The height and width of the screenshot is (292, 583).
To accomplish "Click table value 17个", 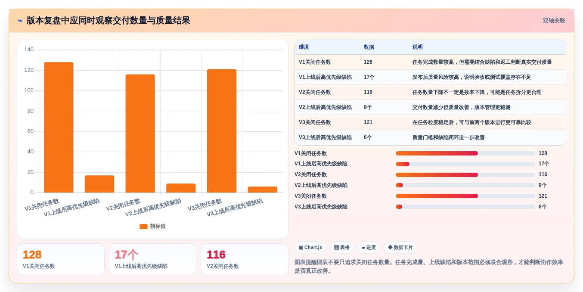I will pyautogui.click(x=369, y=77).
